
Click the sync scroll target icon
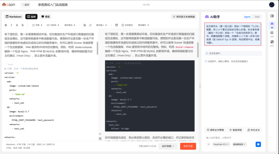(x=100, y=134)
